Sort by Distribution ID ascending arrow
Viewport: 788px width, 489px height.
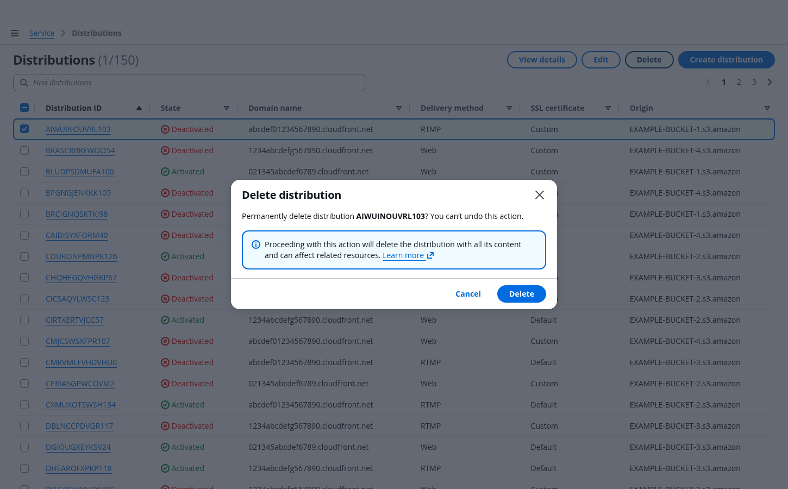(x=139, y=108)
